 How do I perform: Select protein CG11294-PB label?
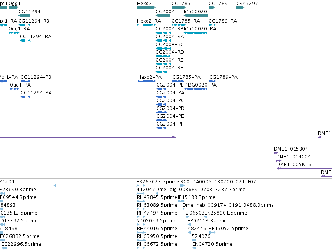click(36, 77)
